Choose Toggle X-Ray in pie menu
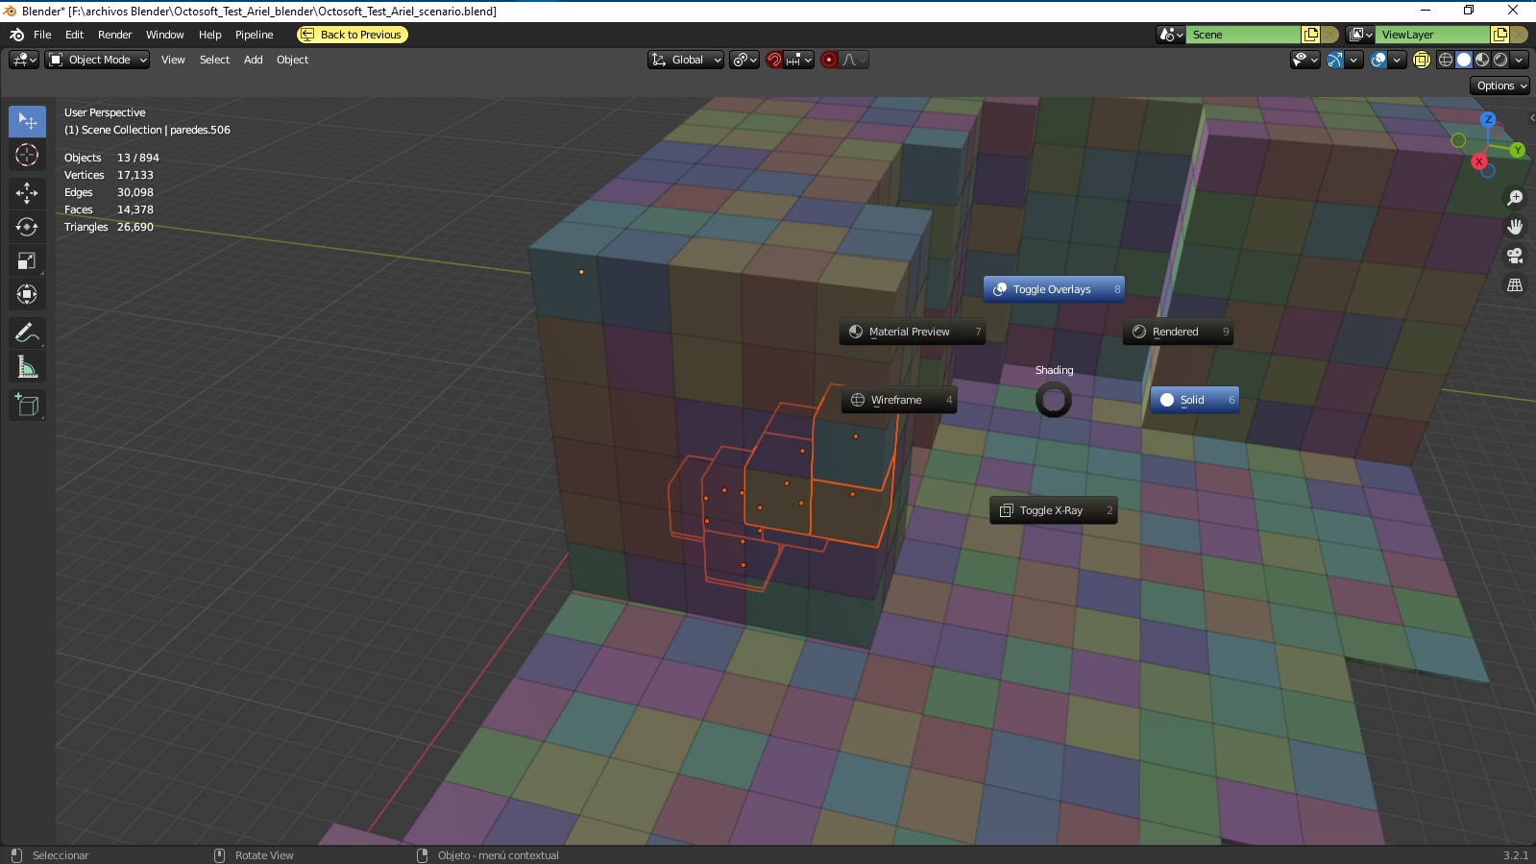1536x864 pixels. click(x=1054, y=510)
